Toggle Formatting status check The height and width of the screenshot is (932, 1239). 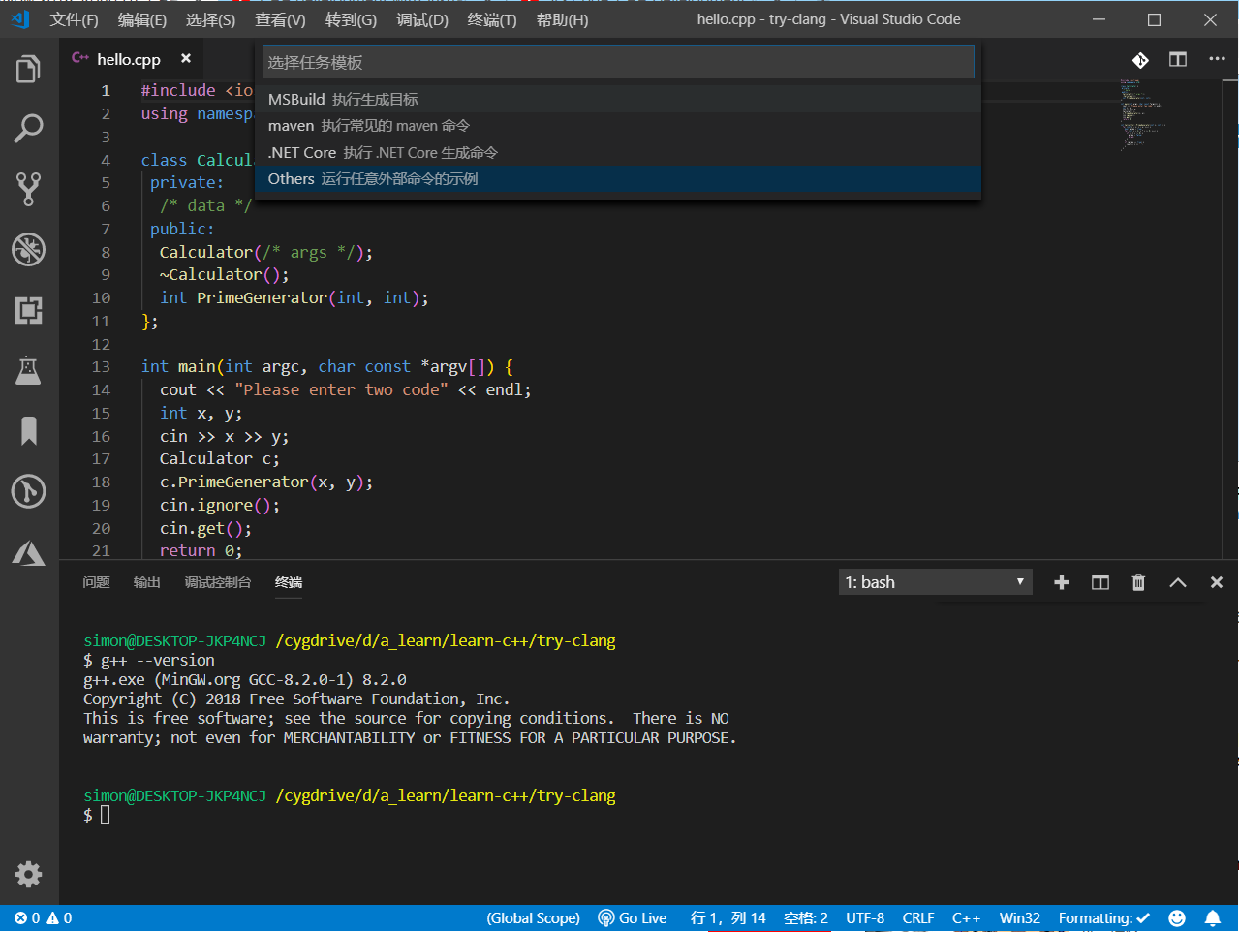point(1104,918)
